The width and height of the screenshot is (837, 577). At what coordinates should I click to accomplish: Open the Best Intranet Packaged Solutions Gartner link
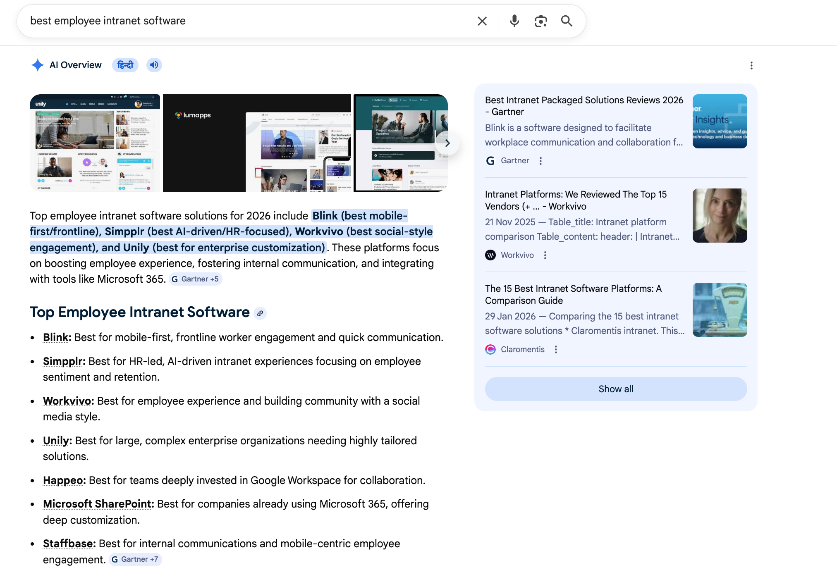click(x=584, y=106)
